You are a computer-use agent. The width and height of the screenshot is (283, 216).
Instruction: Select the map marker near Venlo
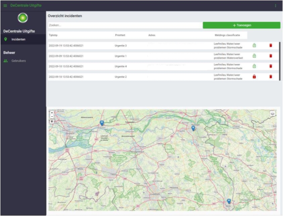click(x=229, y=201)
